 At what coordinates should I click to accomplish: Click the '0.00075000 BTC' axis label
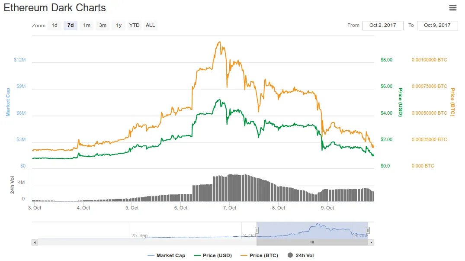429,86
